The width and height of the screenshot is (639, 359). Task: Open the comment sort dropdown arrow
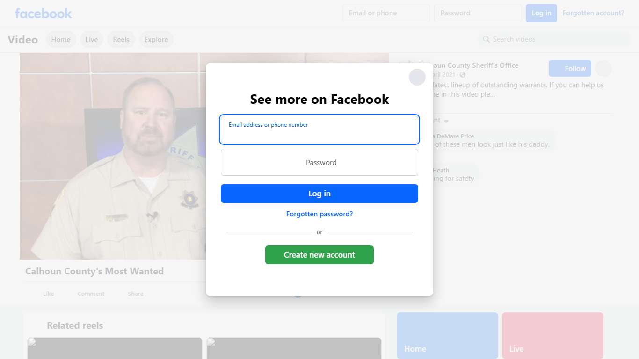pyautogui.click(x=446, y=121)
